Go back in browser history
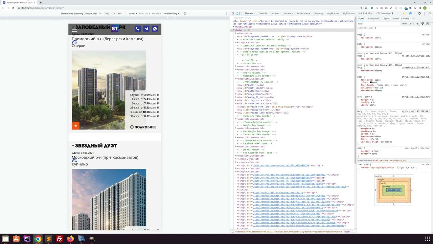 click(3, 8)
